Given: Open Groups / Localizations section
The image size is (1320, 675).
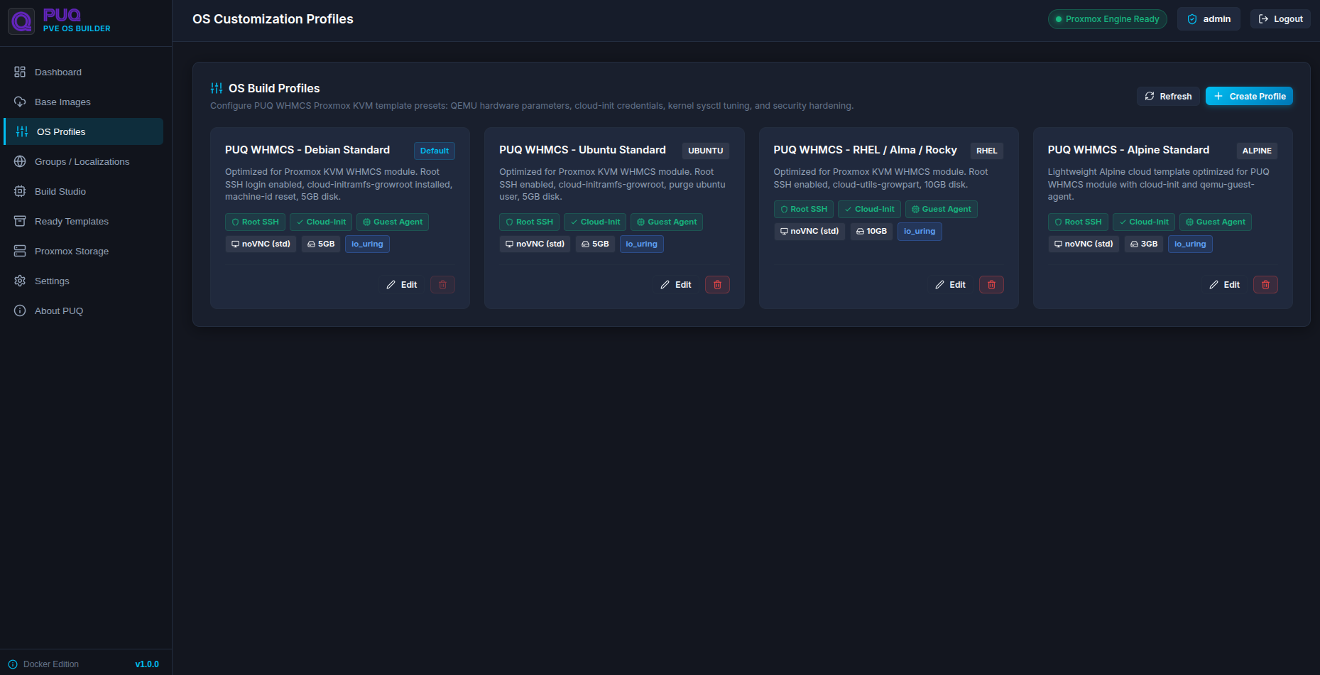Looking at the screenshot, I should point(85,161).
